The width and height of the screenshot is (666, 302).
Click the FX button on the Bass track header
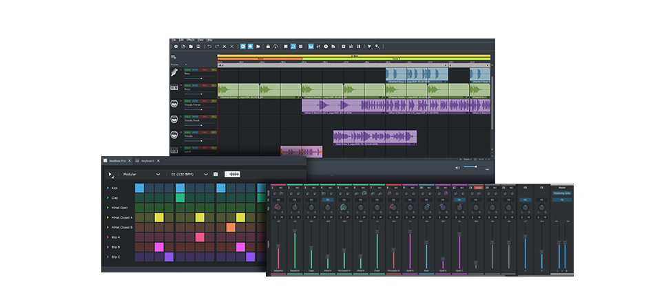(214, 70)
